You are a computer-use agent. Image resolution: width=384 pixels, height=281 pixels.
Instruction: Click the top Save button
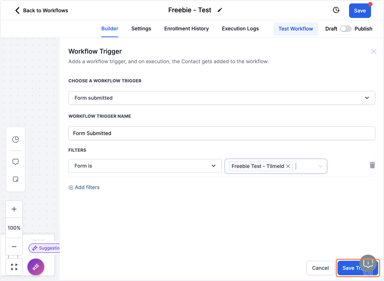[x=360, y=11]
